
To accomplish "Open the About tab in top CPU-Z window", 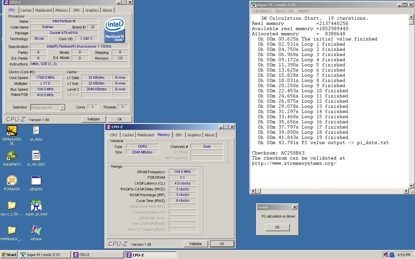I will (107, 10).
